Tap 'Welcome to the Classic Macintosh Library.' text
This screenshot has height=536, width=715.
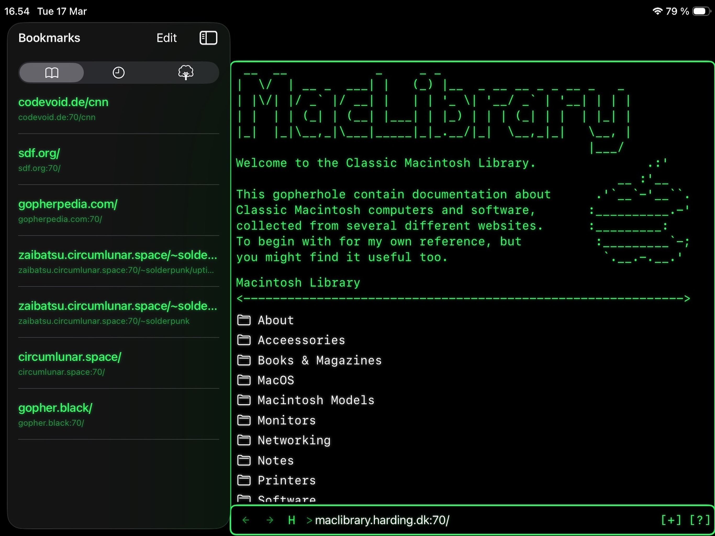click(386, 163)
